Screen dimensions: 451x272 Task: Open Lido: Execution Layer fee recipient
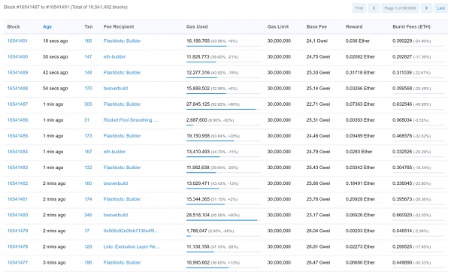132,246
